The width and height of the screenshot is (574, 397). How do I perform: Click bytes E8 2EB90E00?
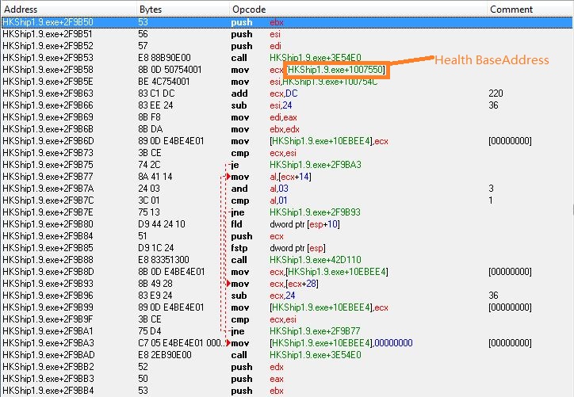[165, 355]
